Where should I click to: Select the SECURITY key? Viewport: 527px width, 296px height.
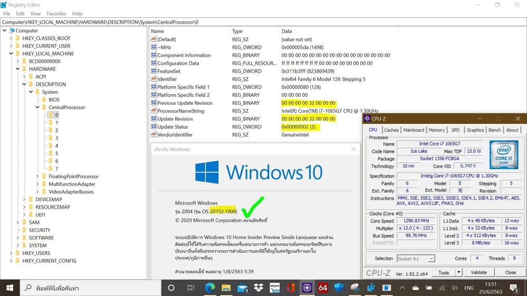coord(40,230)
